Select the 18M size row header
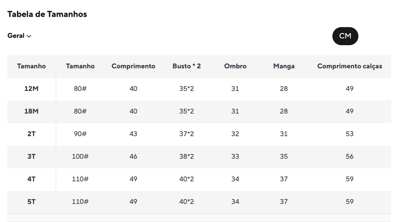This screenshot has height=222, width=394. [31, 111]
